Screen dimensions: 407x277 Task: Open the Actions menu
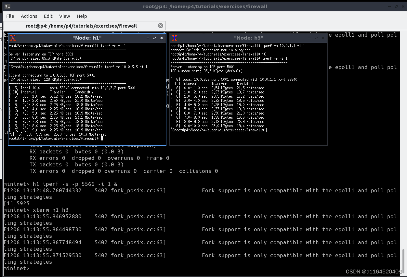pos(29,16)
